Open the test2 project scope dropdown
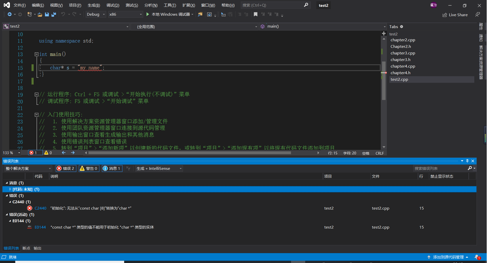 [x=66, y=26]
